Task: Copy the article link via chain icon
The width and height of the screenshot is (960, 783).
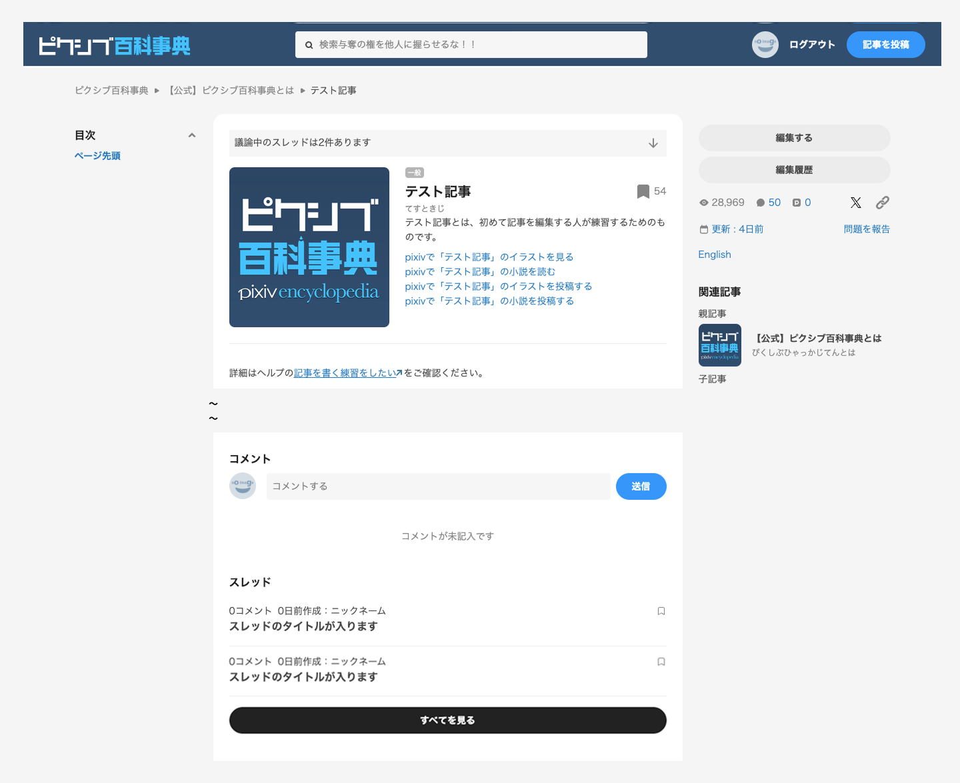Action: tap(883, 203)
